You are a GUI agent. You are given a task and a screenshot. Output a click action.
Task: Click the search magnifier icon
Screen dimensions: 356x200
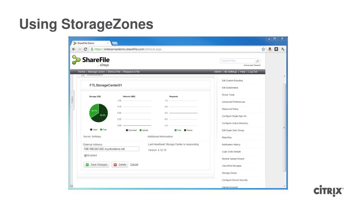(258, 61)
